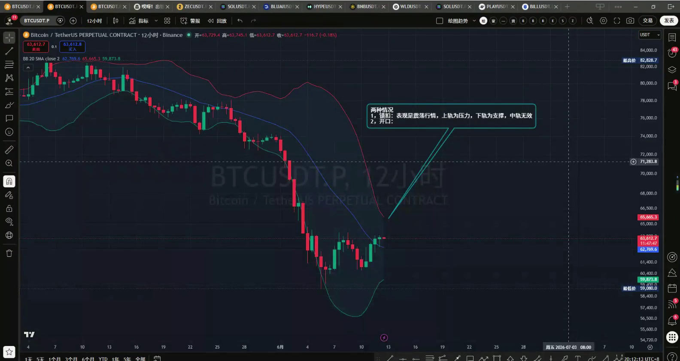
Task: Select the ruler measure tool
Action: [9, 150]
